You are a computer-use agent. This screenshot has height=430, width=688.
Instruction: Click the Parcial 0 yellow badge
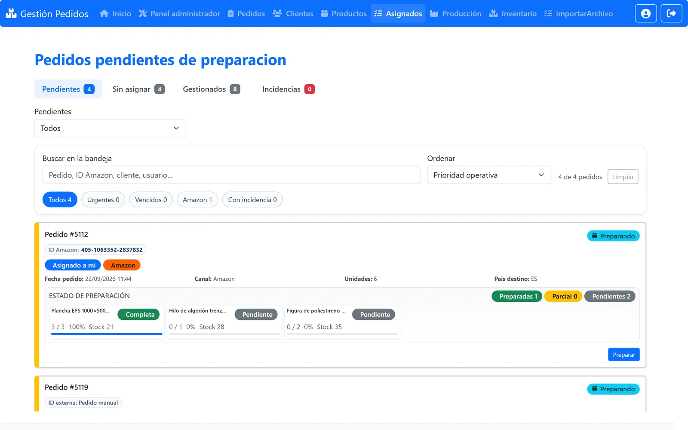[563, 296]
